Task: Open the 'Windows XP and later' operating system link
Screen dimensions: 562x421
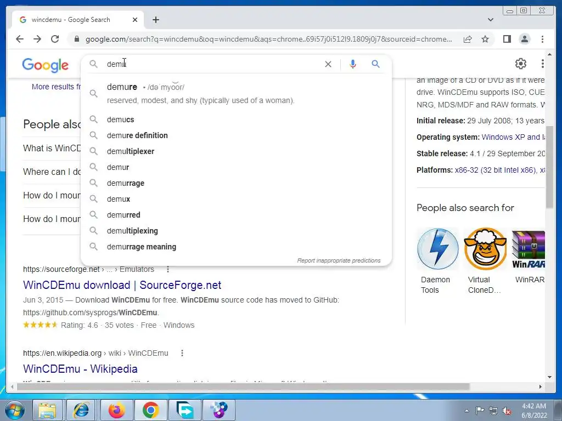Action: click(x=513, y=137)
